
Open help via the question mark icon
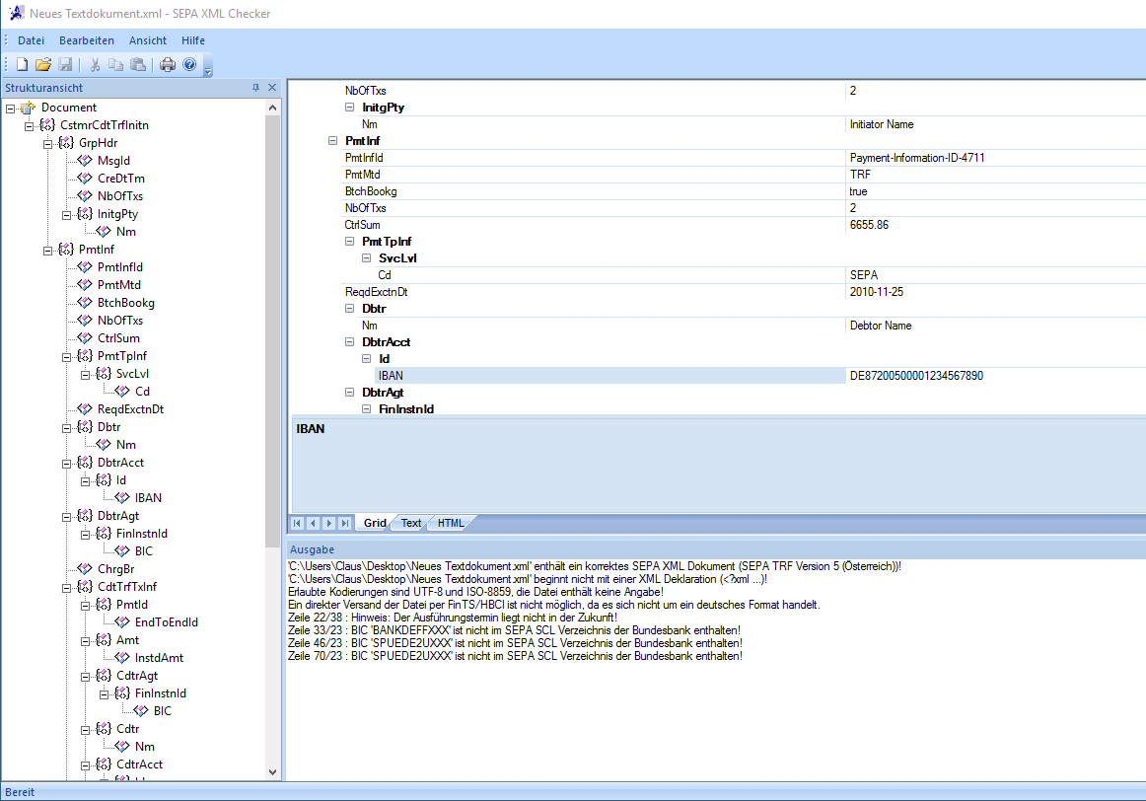[x=189, y=65]
